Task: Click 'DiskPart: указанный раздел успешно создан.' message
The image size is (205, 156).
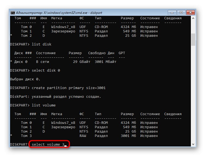Action: [56, 97]
